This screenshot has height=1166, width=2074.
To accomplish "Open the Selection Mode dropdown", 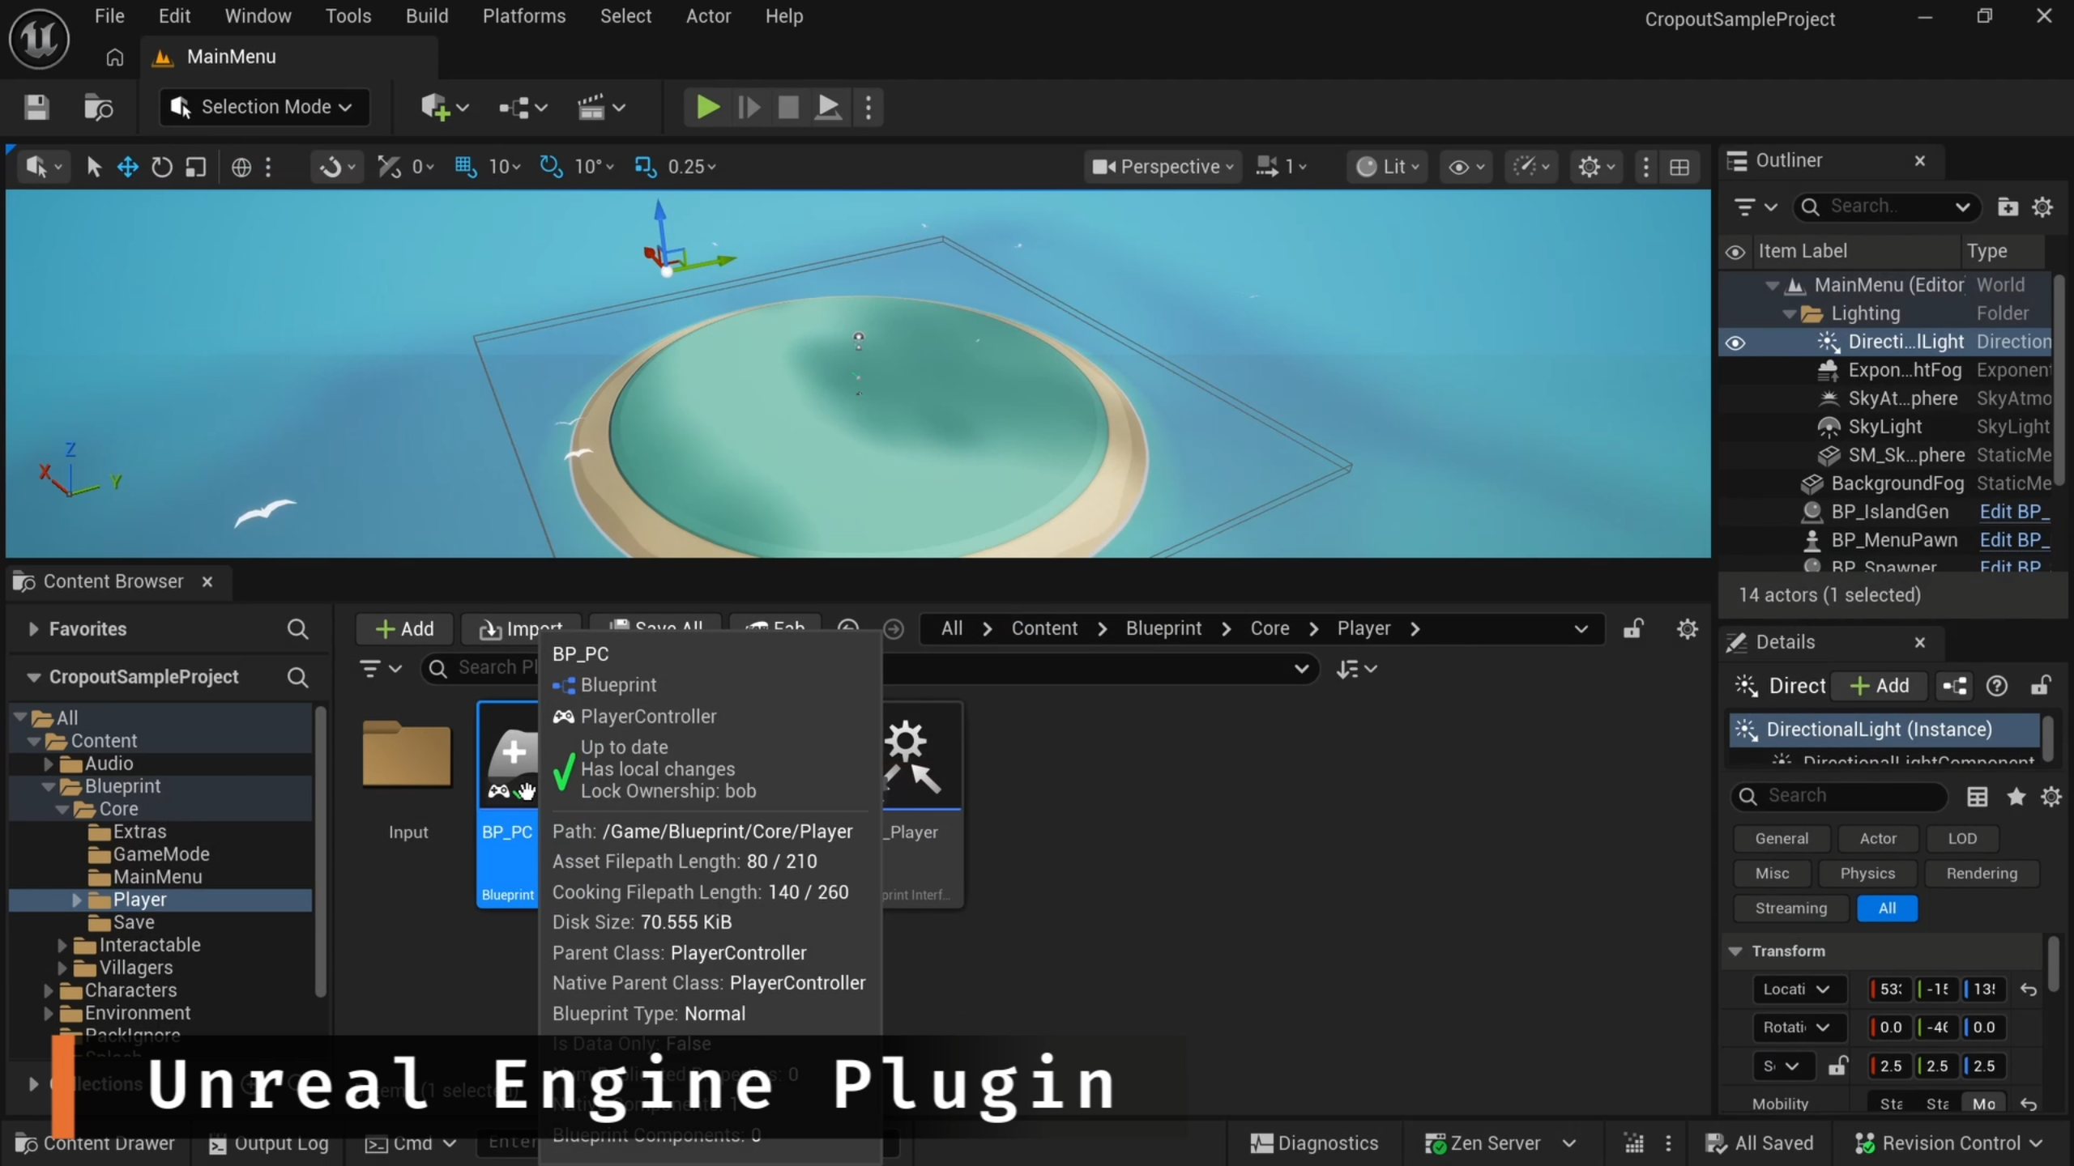I will (264, 107).
